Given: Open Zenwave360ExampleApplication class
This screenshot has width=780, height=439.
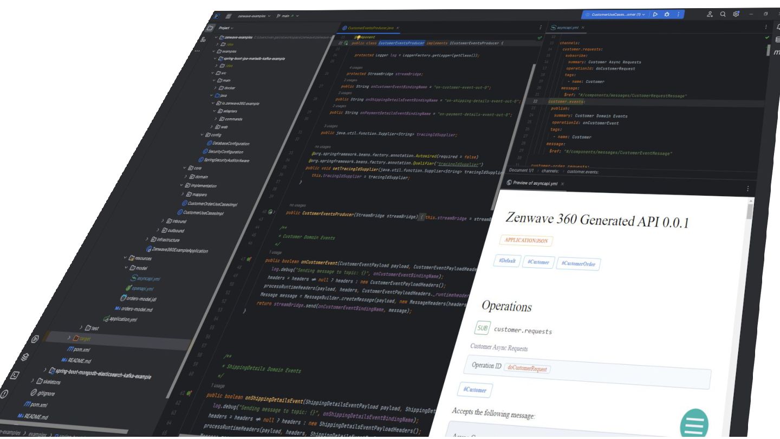Looking at the screenshot, I should click(x=176, y=250).
